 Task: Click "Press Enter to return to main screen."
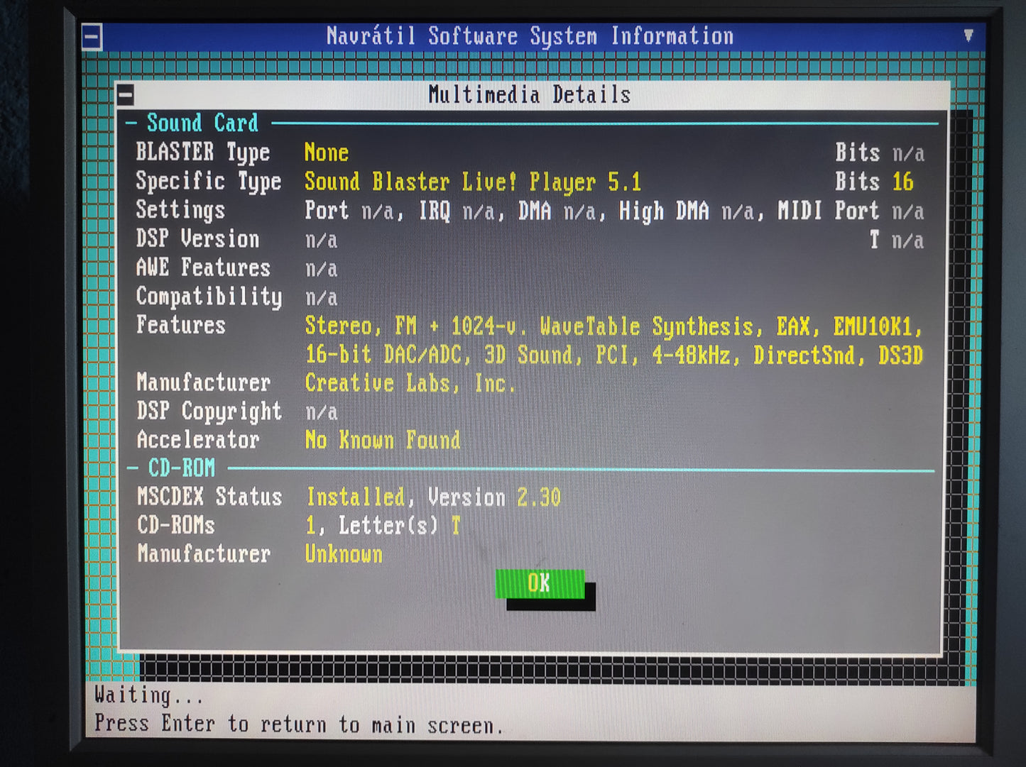(299, 724)
